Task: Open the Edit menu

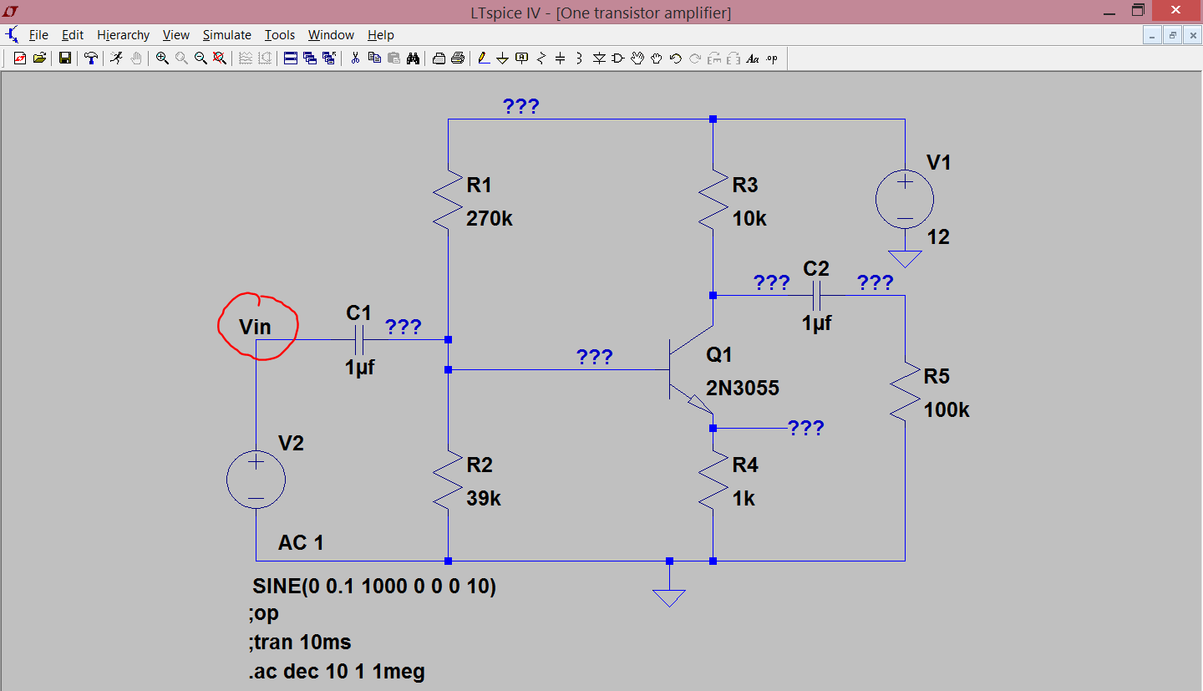Action: tap(73, 35)
